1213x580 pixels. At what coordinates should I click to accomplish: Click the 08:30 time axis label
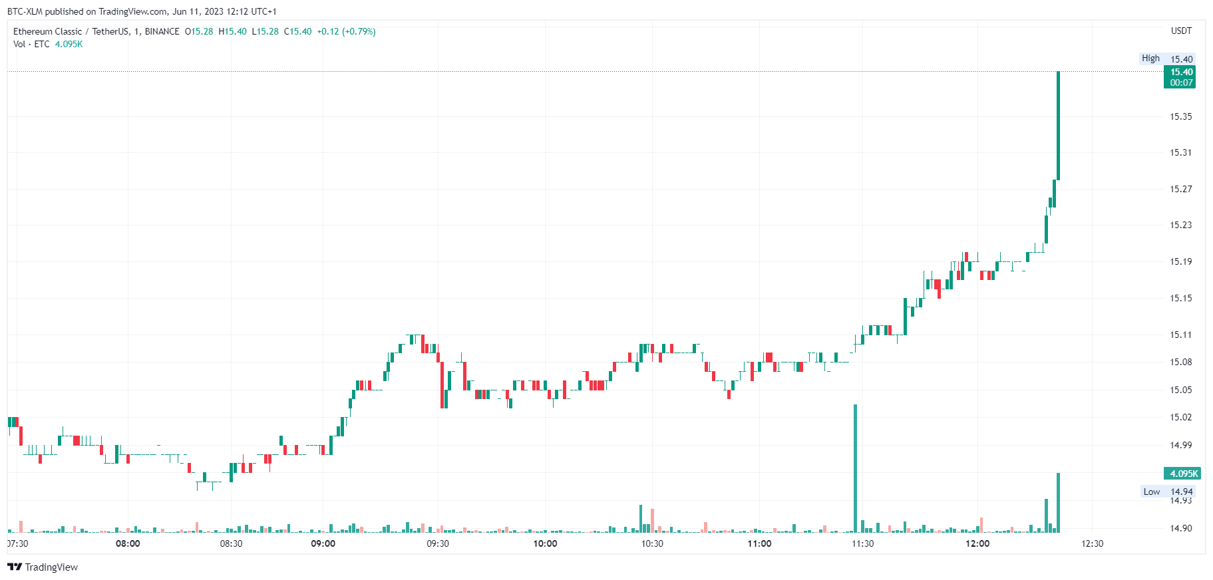tap(231, 543)
